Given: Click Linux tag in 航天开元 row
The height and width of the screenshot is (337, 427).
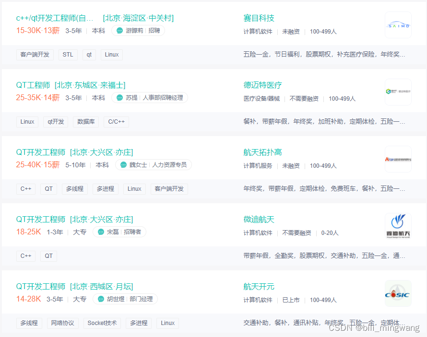Looking at the screenshot, I should 167,323.
